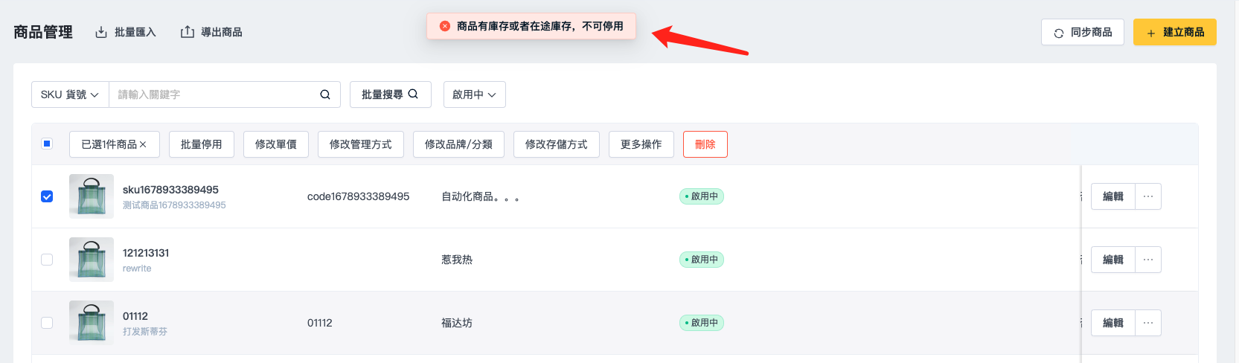Screen dimensions: 1239x363
Task: Click the 同步商品 sync icon button
Action: pyautogui.click(x=1083, y=32)
